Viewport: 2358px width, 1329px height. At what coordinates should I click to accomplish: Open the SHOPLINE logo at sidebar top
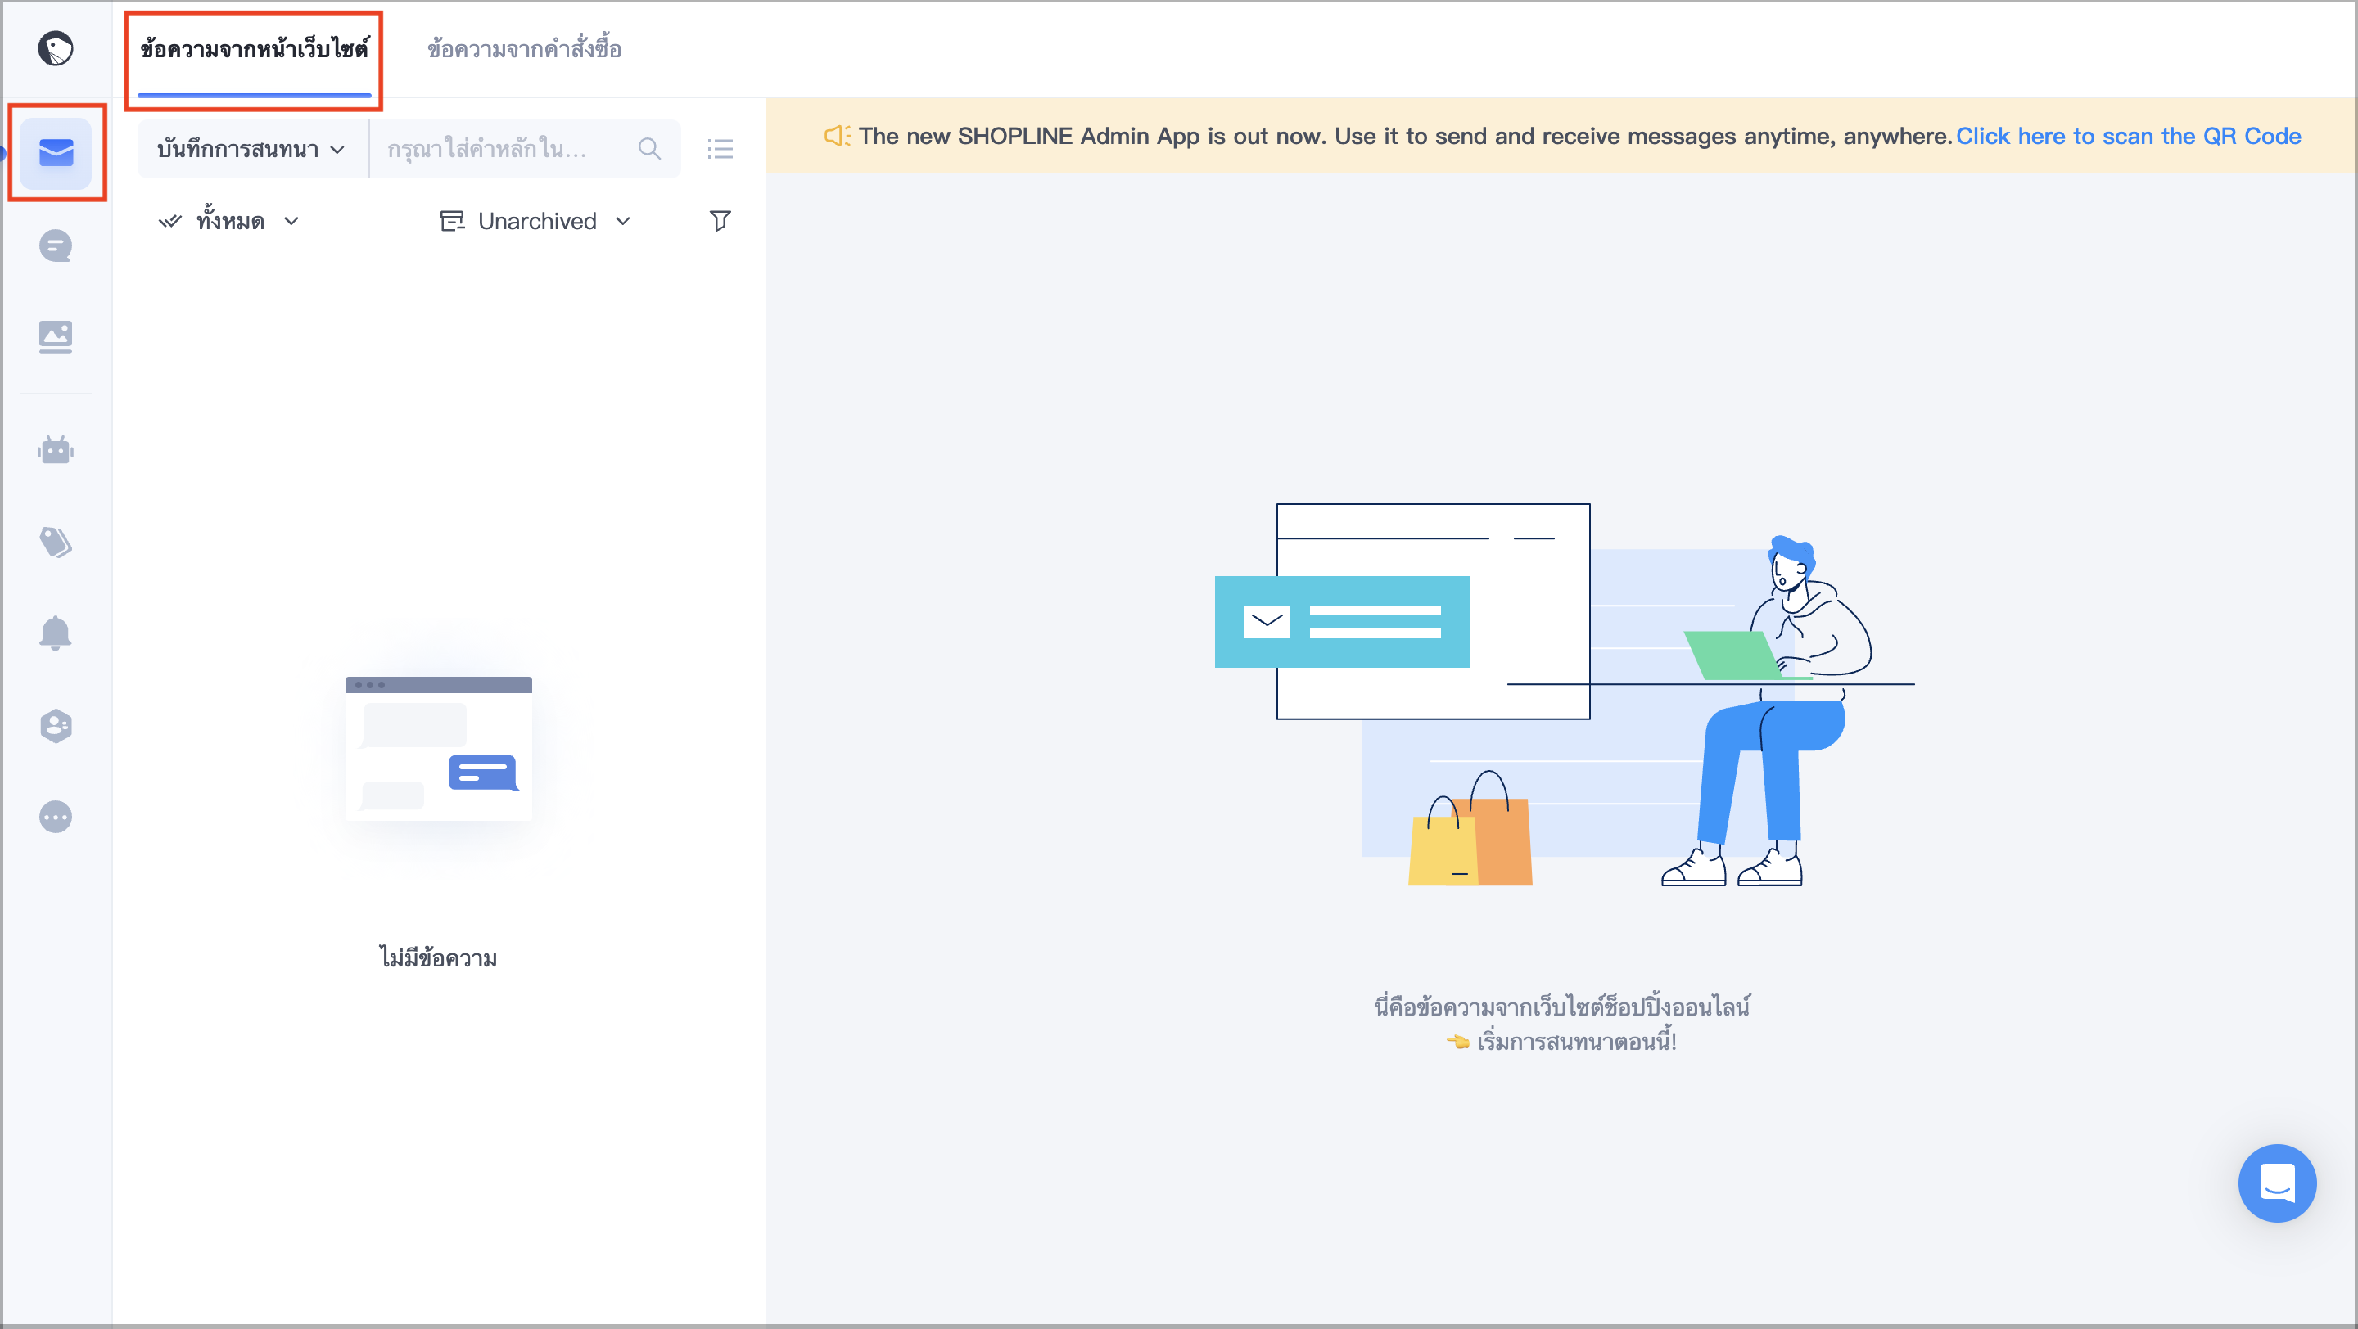pyautogui.click(x=56, y=48)
